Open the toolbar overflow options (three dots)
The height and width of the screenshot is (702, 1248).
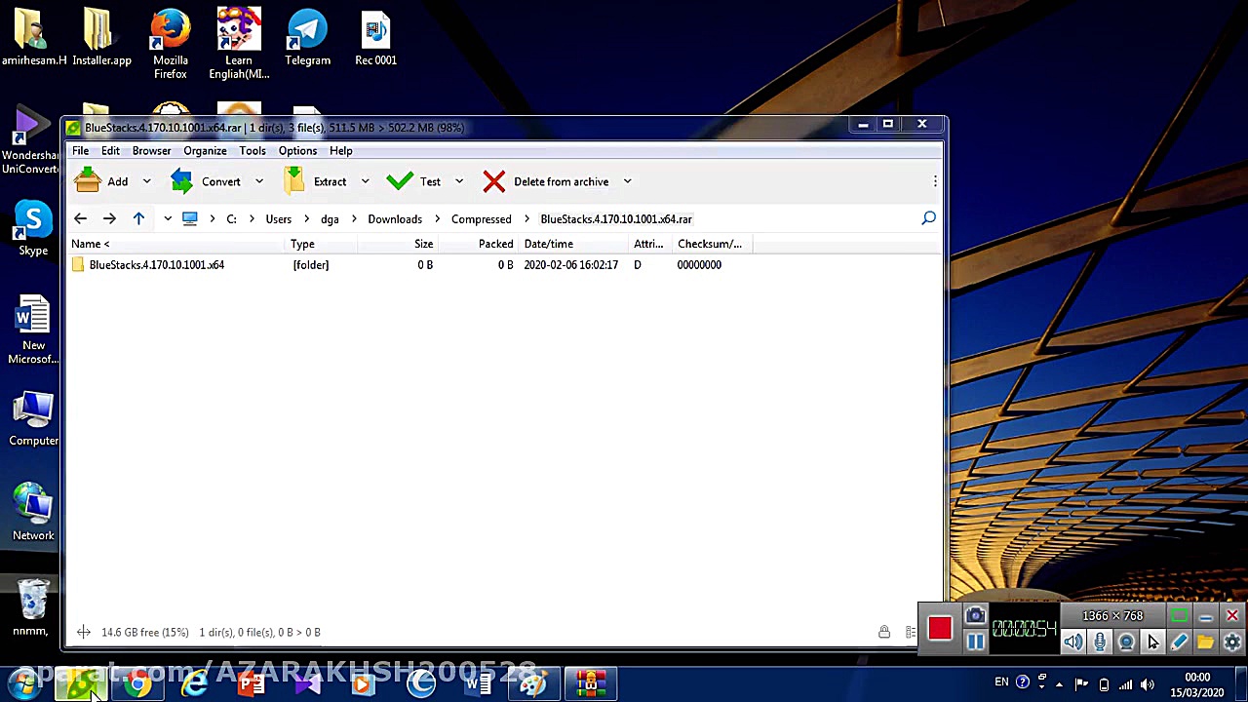pos(935,181)
